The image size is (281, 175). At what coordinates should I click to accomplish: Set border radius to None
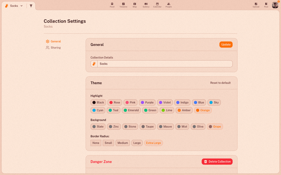click(x=96, y=143)
